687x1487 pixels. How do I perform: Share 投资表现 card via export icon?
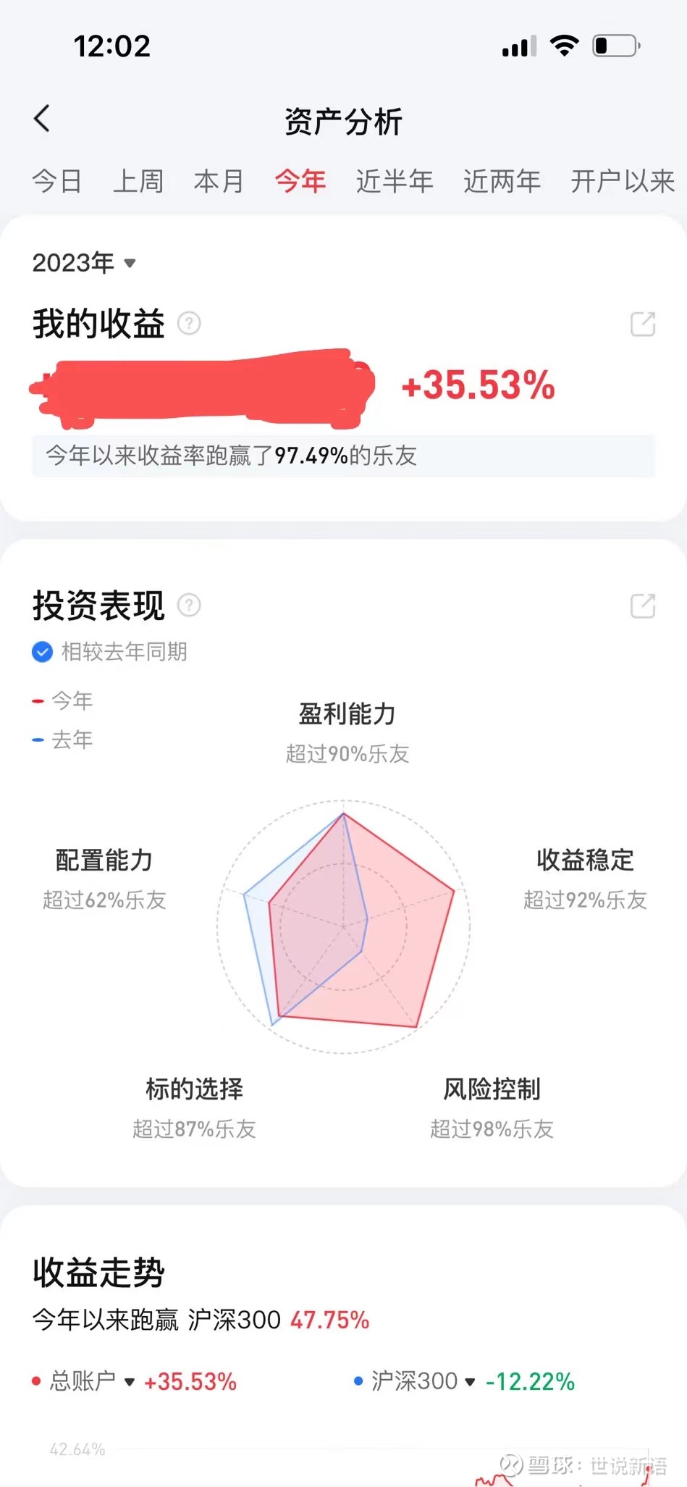pyautogui.click(x=642, y=606)
